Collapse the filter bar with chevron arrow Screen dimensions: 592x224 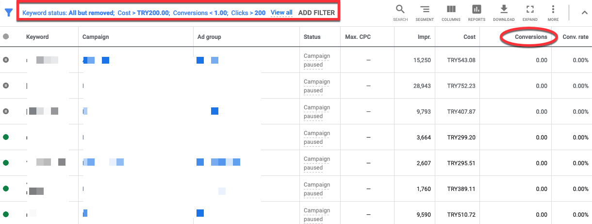pos(584,13)
